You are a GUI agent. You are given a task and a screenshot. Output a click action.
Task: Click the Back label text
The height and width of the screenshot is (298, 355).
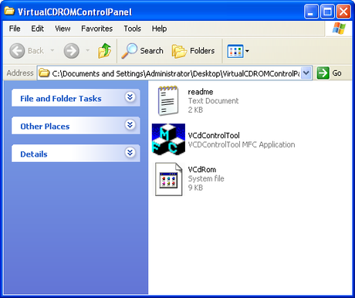pyautogui.click(x=35, y=51)
